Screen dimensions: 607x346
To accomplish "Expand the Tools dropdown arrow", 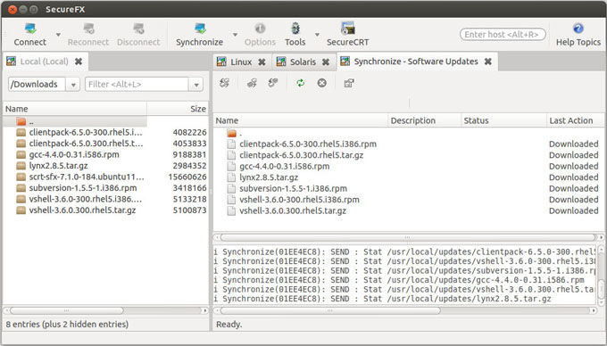I will (317, 35).
